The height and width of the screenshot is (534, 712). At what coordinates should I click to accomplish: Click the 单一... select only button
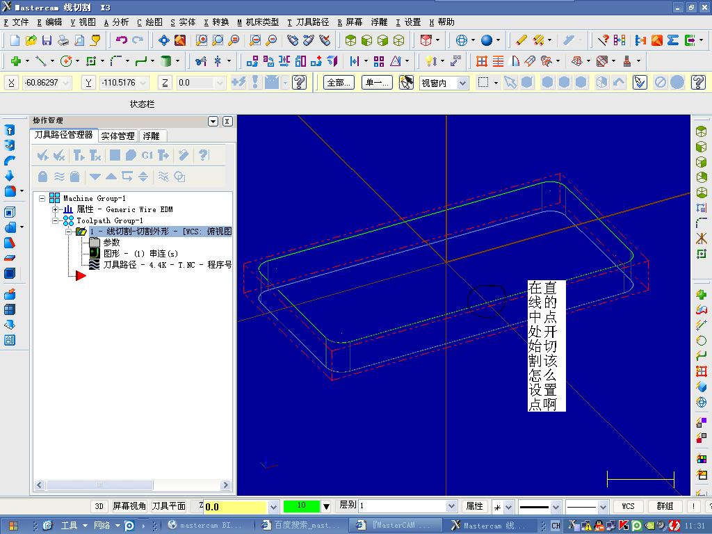point(377,83)
